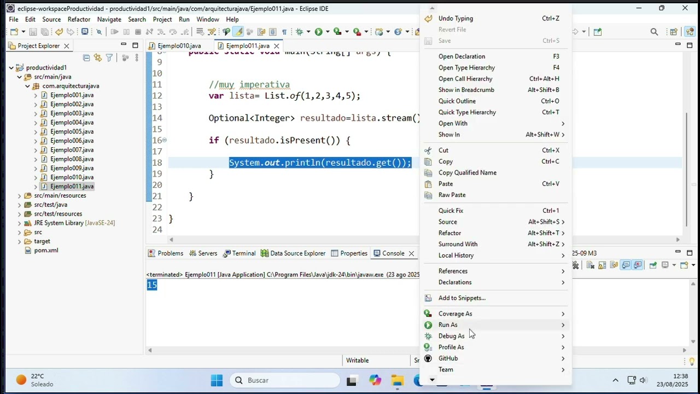The width and height of the screenshot is (700, 394).
Task: Minimize the Project Explorer panel
Action: coord(124,44)
